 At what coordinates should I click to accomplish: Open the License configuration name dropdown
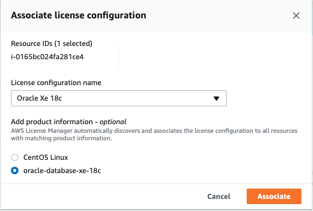119,98
